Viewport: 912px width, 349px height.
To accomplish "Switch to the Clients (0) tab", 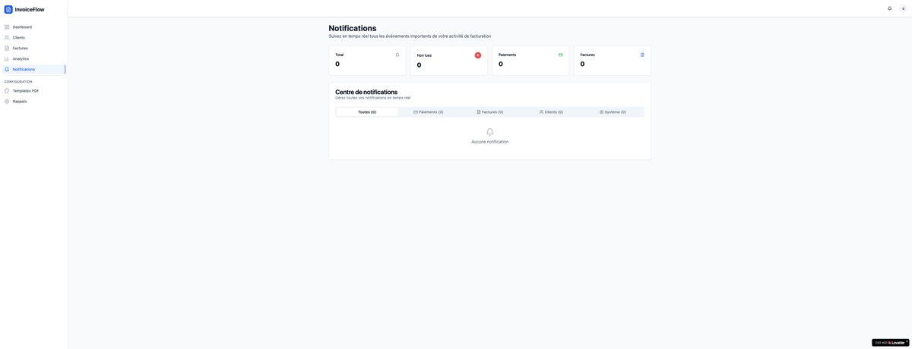I will coord(552,112).
